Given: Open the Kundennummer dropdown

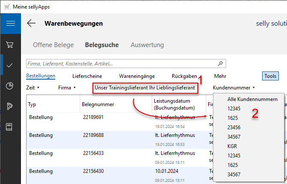Looking at the screenshot, I should coord(233,88).
